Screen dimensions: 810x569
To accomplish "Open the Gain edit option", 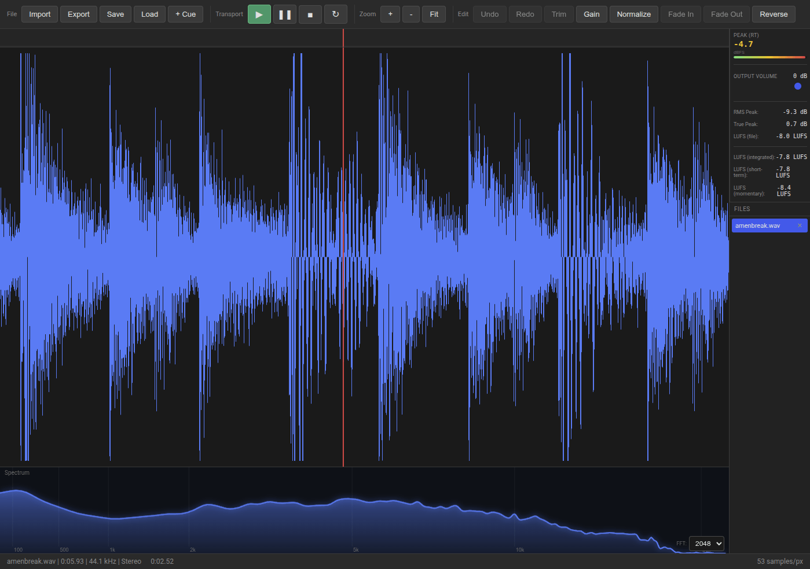I will [x=591, y=14].
